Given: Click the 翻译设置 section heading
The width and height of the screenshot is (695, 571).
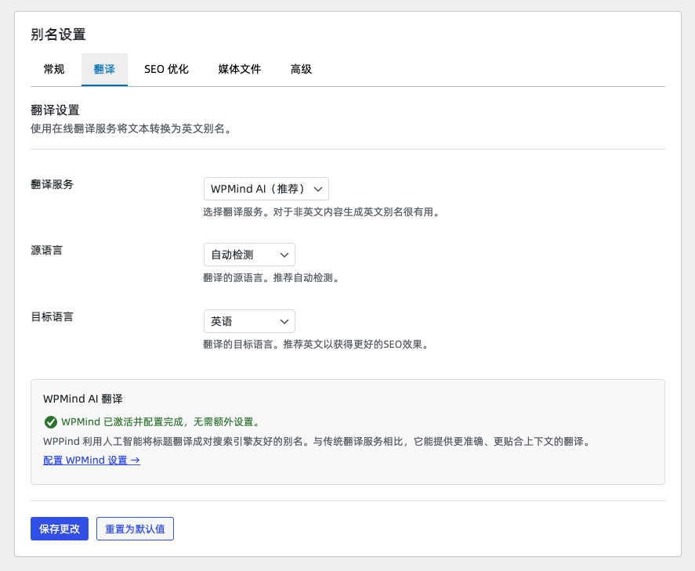Looking at the screenshot, I should (55, 110).
